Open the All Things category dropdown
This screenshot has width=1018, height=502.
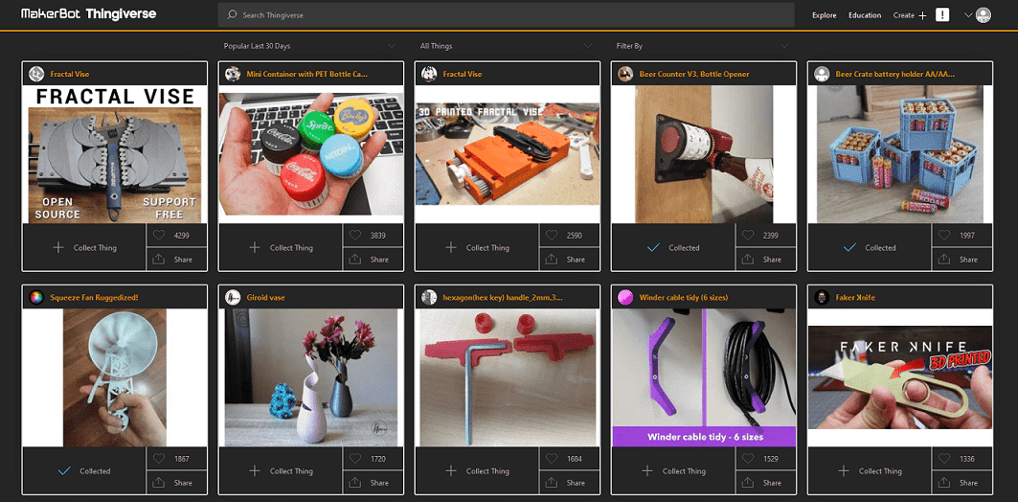pos(506,46)
